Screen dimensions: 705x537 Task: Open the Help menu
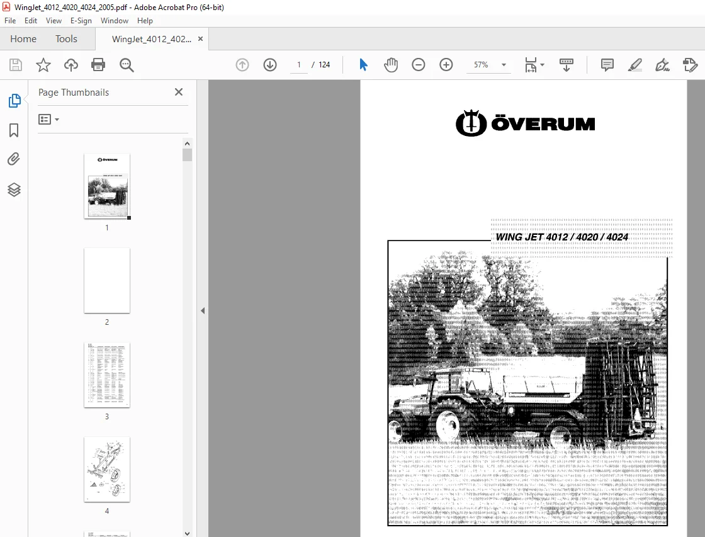(145, 21)
